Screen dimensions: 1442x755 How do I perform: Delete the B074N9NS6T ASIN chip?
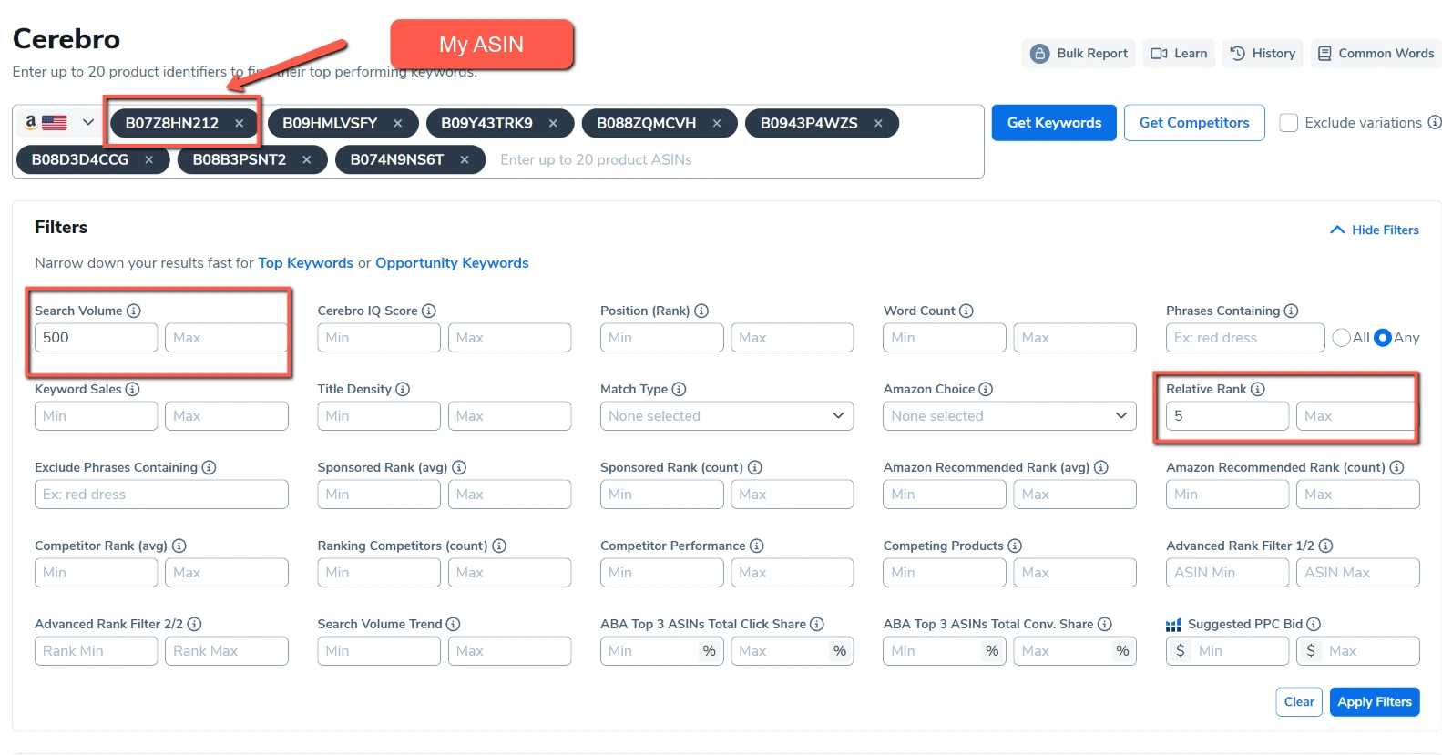[465, 159]
